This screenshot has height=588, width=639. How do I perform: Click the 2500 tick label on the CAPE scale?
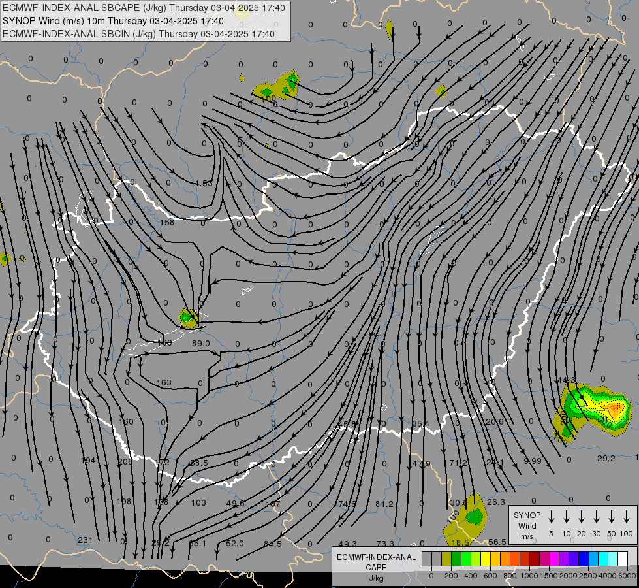587,576
